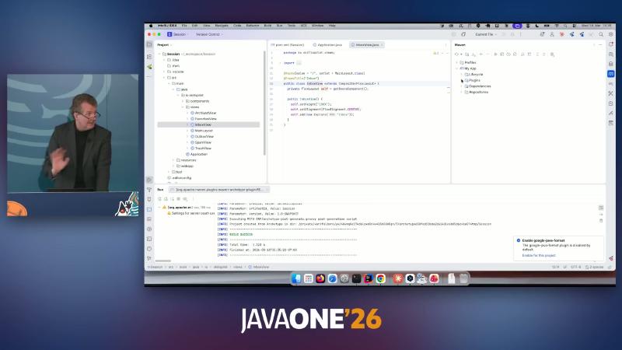Select Plugins node in Maven tree

click(x=474, y=80)
